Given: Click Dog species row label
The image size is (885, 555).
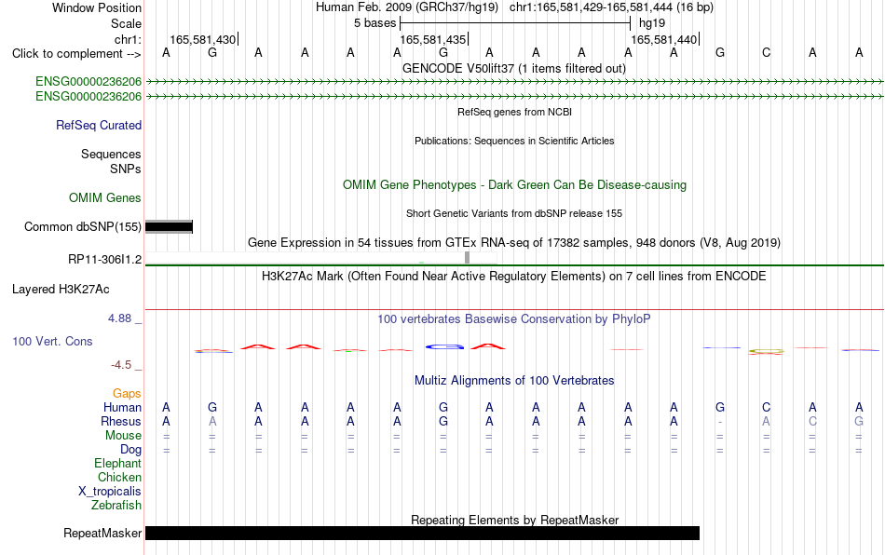Looking at the screenshot, I should 130,450.
